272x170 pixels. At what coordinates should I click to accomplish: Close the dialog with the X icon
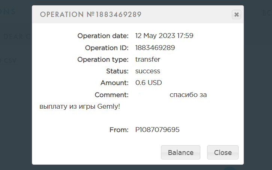236,15
